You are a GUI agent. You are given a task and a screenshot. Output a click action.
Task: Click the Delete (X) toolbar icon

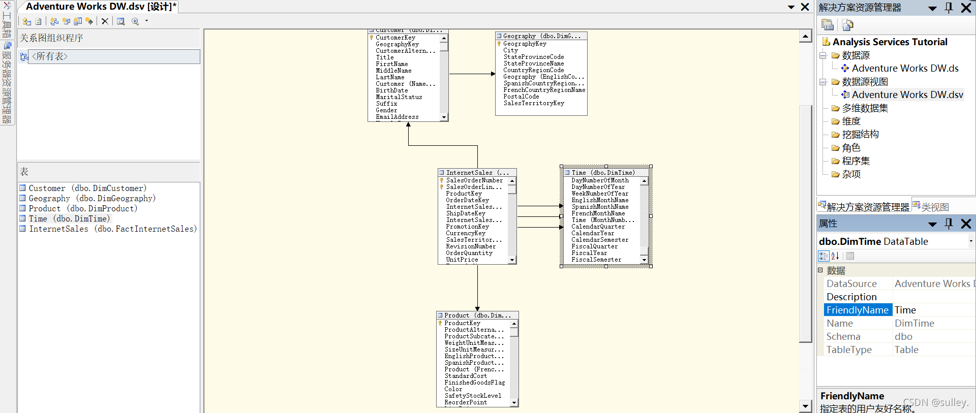tap(105, 21)
